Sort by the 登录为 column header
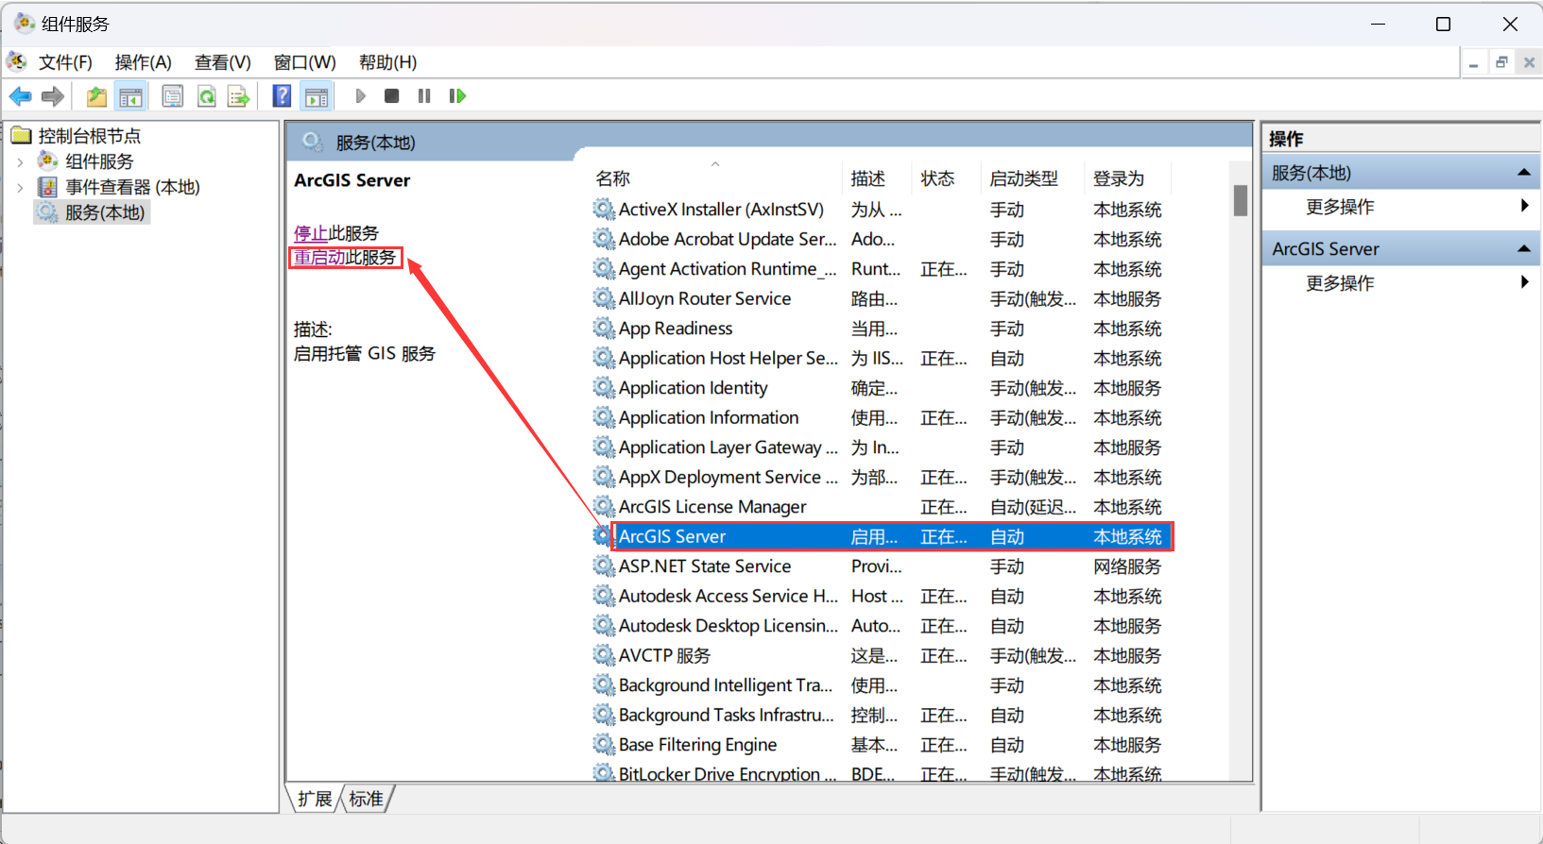The width and height of the screenshot is (1543, 844). 1127,178
